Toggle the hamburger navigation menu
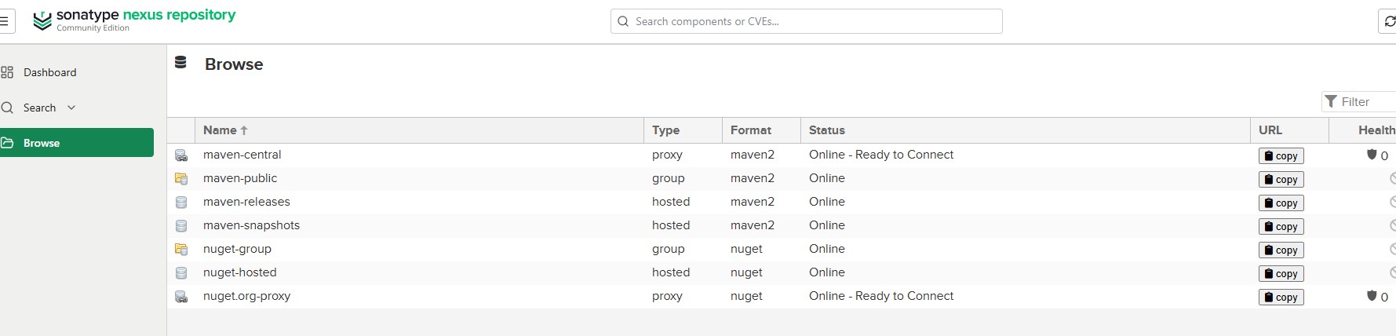Screen dimensions: 1396x336 point(5,21)
